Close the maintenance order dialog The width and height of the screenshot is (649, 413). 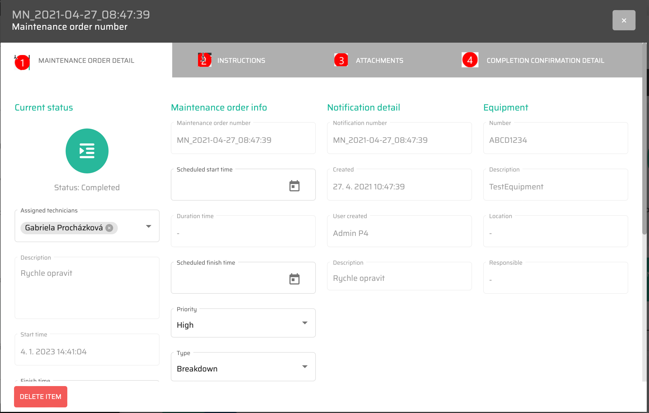pyautogui.click(x=624, y=20)
